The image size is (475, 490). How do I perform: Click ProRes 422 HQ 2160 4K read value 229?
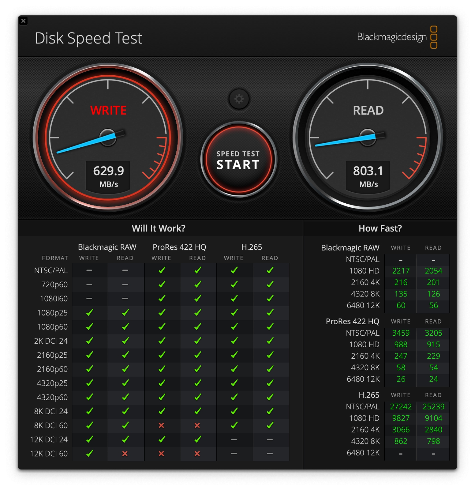[x=433, y=356]
